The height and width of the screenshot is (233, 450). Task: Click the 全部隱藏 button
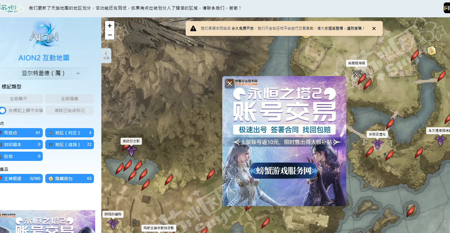[x=69, y=99]
